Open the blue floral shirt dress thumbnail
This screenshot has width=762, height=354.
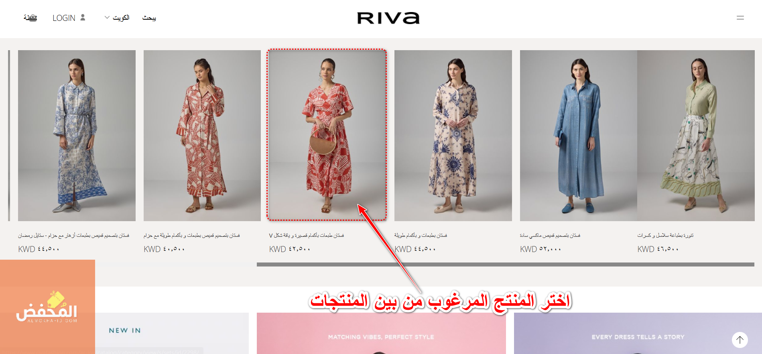coord(77,135)
